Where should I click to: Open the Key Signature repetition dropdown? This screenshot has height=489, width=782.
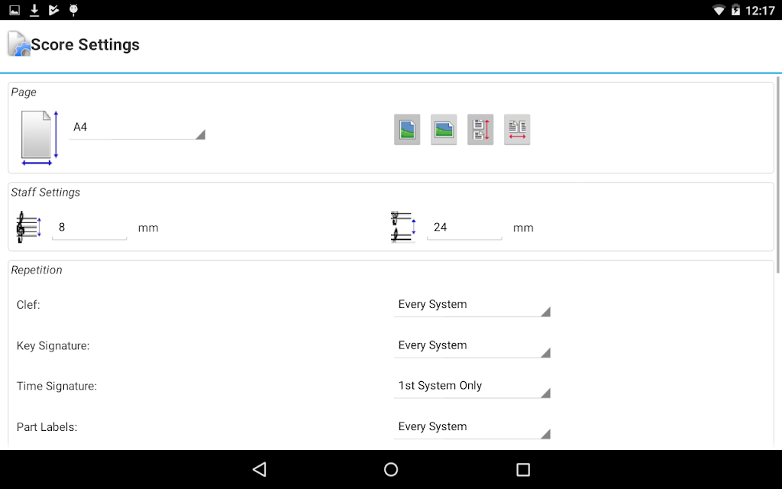click(472, 346)
